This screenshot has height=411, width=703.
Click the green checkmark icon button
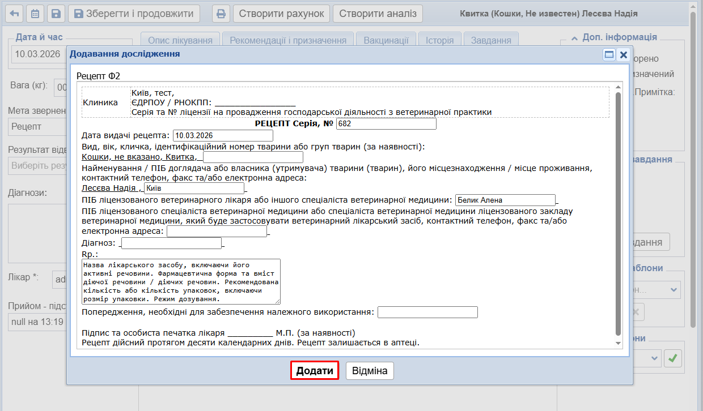(673, 358)
